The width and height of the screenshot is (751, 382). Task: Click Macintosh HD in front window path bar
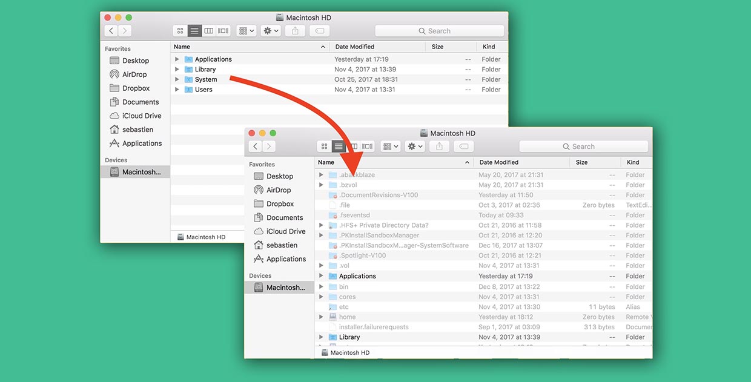click(345, 353)
